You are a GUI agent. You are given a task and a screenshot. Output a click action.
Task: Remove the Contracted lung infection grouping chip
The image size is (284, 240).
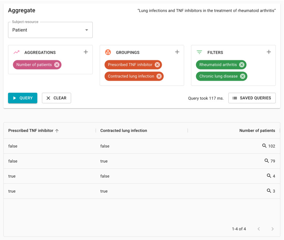click(x=159, y=76)
